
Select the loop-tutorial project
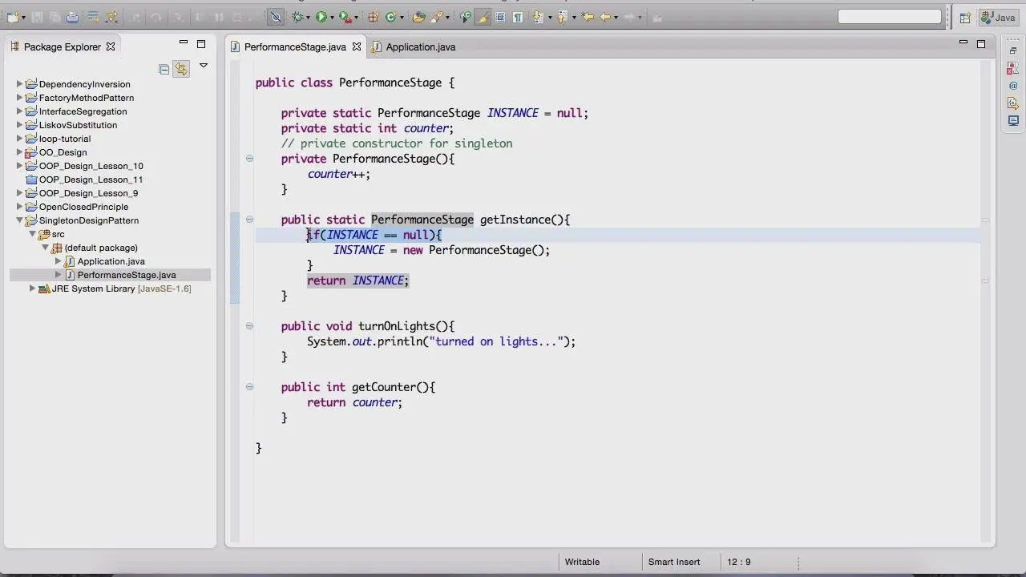(x=65, y=139)
